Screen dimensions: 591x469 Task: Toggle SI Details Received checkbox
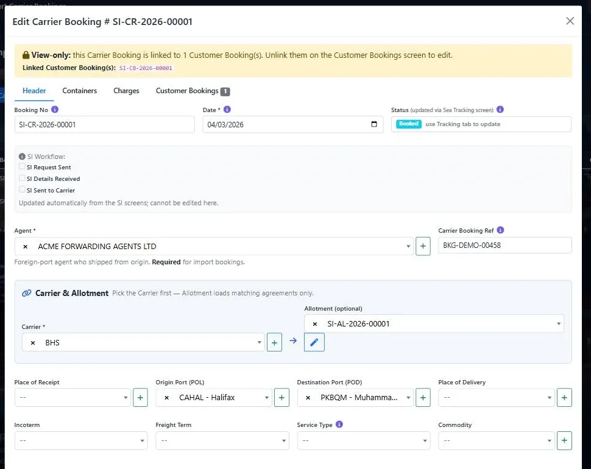[x=22, y=178]
